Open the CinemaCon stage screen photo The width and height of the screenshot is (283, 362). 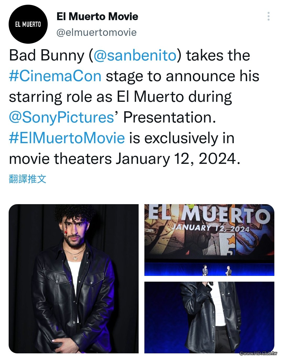[209, 240]
